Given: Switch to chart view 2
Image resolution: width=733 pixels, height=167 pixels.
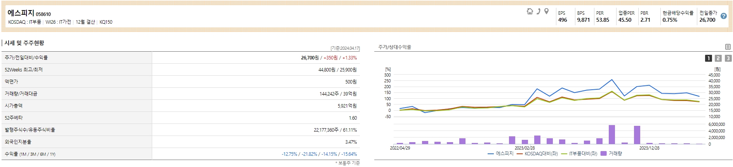Looking at the screenshot, I should tap(718, 58).
